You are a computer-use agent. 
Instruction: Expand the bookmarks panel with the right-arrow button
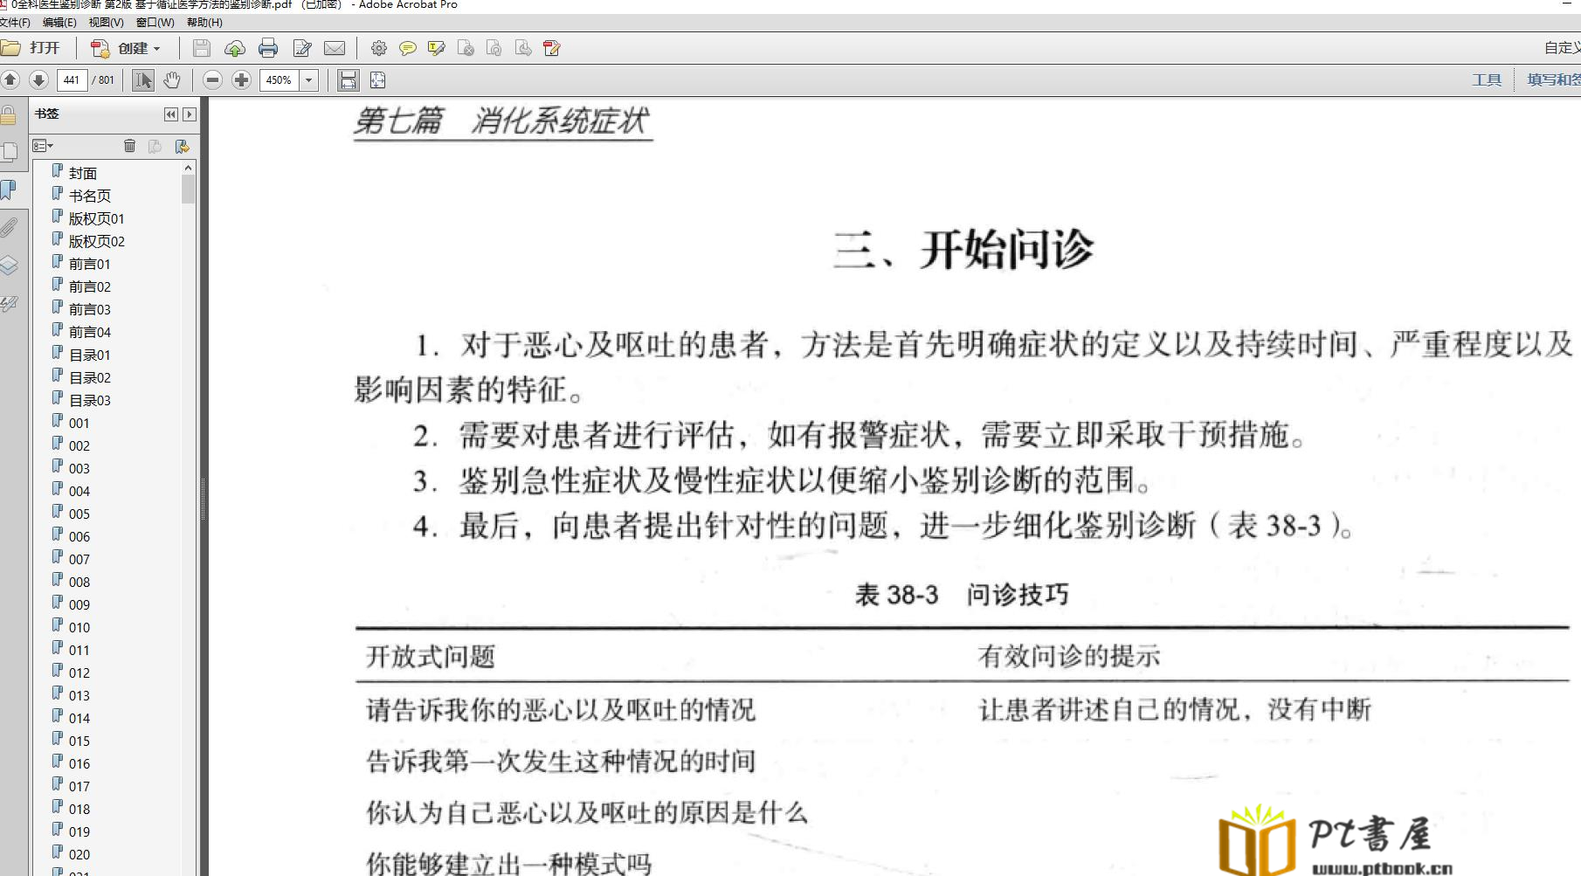point(190,114)
